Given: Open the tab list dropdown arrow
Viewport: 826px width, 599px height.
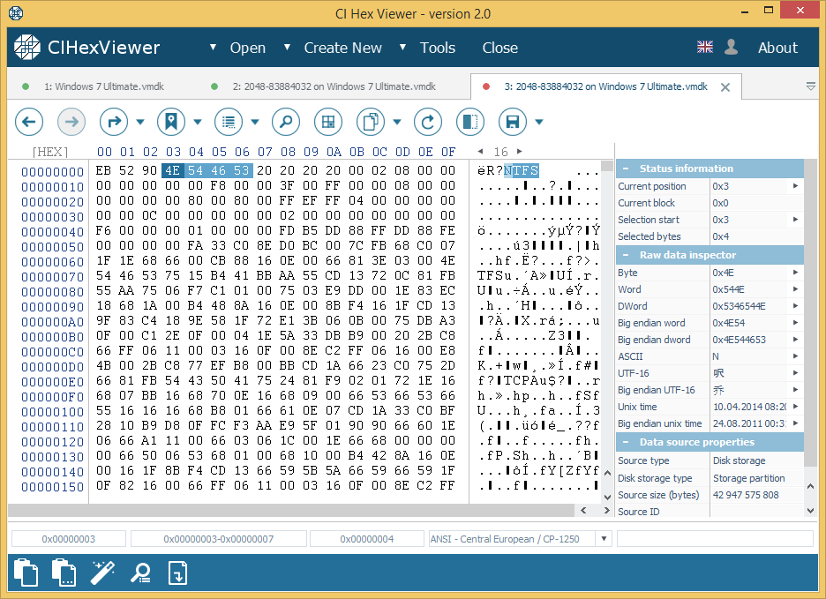Looking at the screenshot, I should coord(811,86).
